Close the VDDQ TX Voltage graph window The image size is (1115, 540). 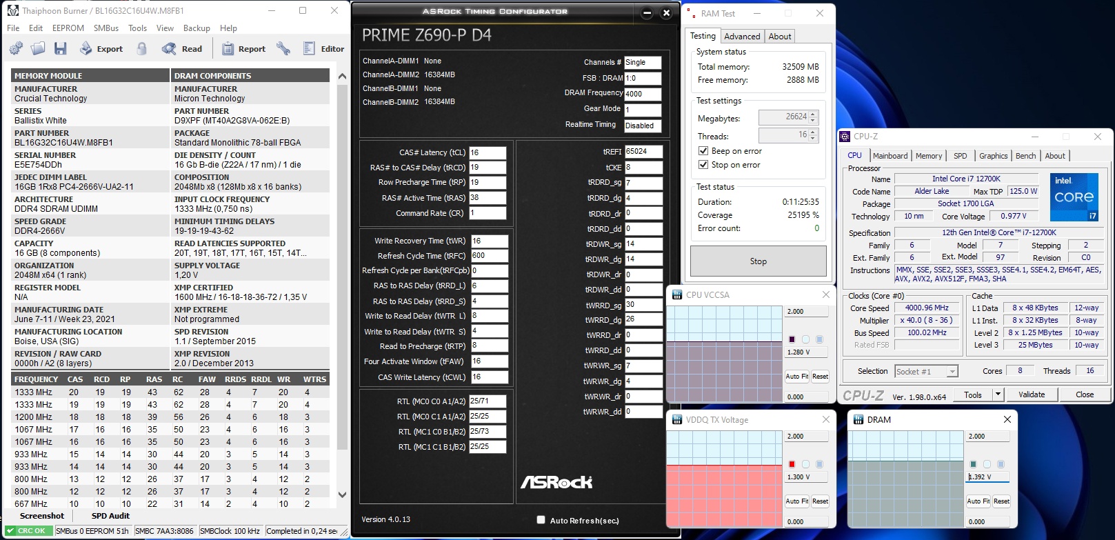pyautogui.click(x=826, y=419)
